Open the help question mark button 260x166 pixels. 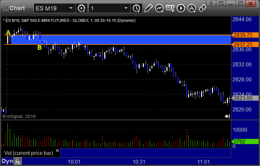(211, 4)
